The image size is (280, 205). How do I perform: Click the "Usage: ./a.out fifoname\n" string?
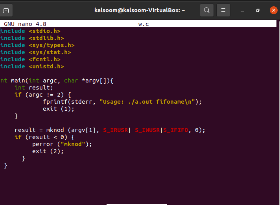tap(147, 102)
